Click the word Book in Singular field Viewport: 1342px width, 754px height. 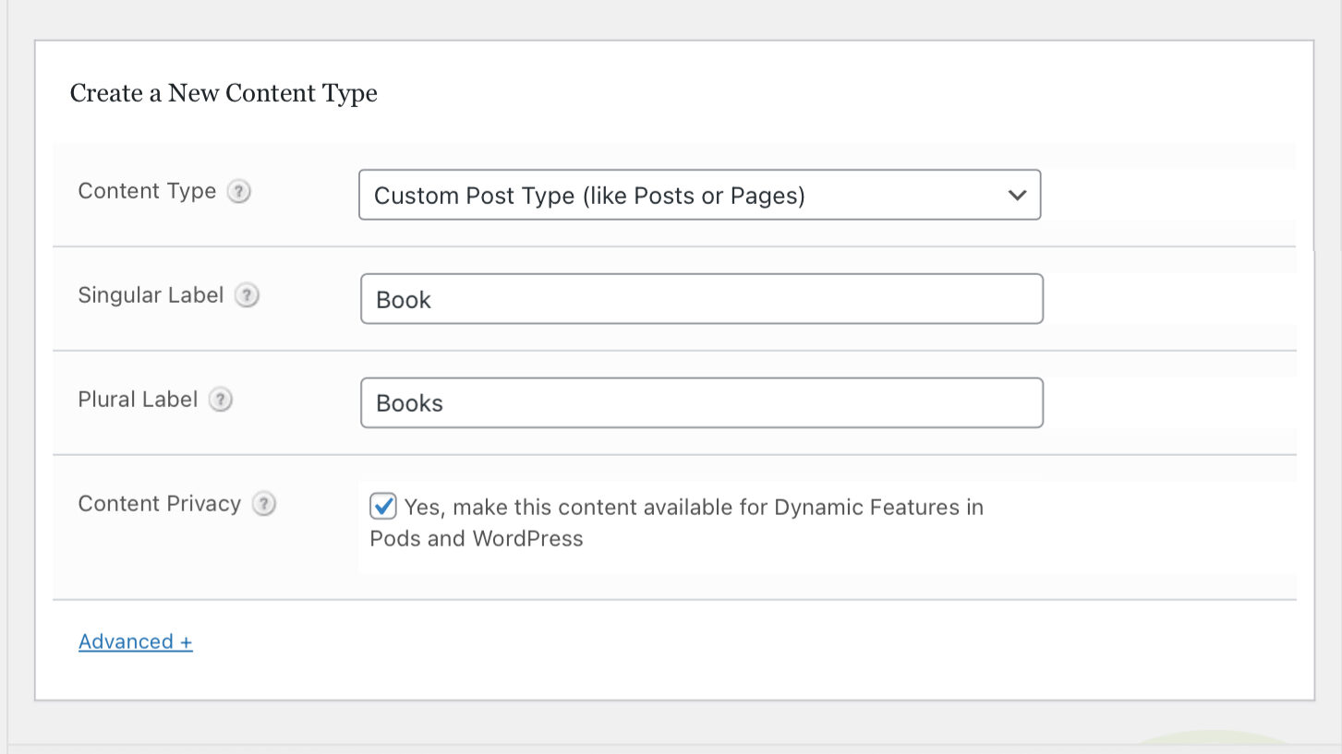point(404,300)
